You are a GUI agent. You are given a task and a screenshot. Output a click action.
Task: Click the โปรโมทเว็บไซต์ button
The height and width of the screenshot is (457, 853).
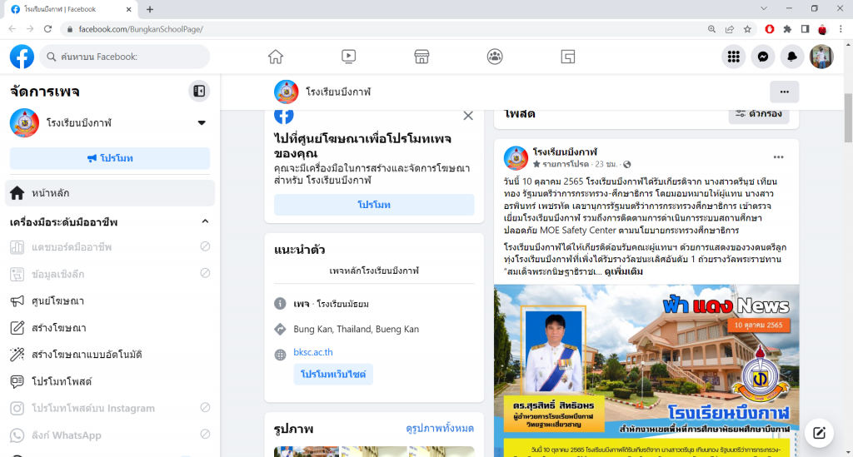click(333, 375)
